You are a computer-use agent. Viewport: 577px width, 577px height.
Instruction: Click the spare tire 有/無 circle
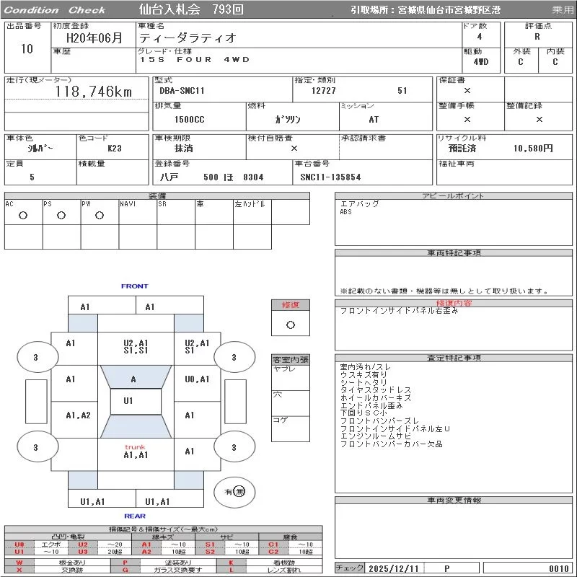234,492
